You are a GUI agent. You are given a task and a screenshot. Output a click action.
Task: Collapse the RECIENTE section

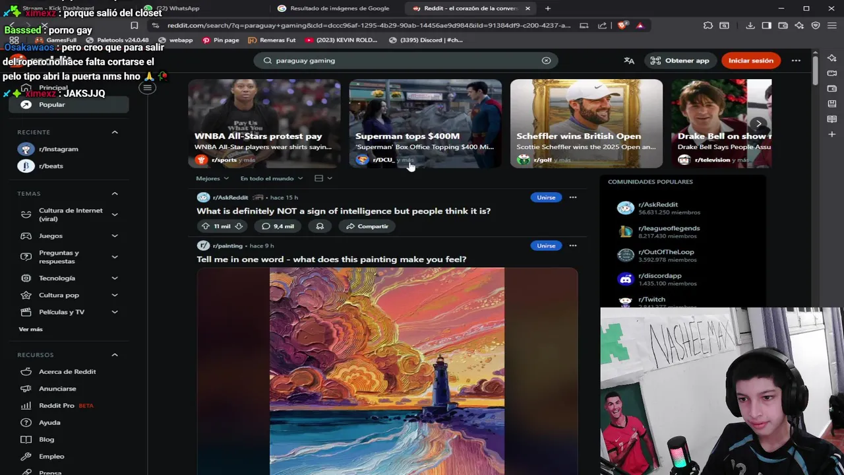pyautogui.click(x=115, y=132)
